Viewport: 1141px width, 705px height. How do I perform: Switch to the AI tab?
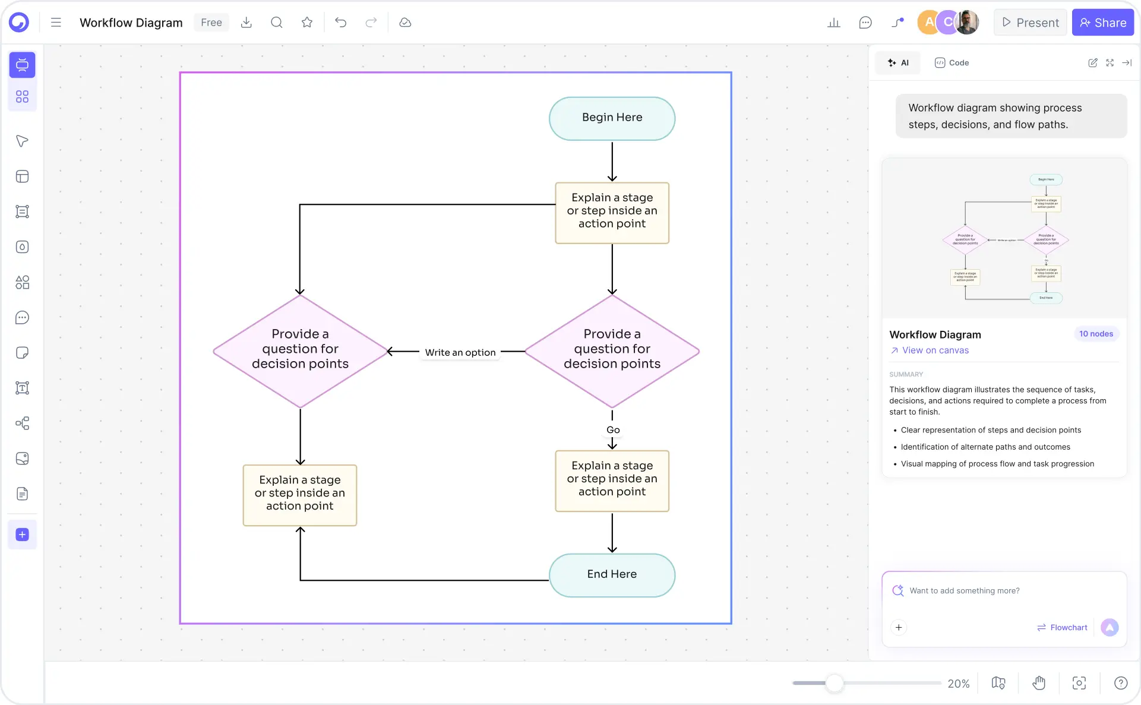(x=898, y=62)
